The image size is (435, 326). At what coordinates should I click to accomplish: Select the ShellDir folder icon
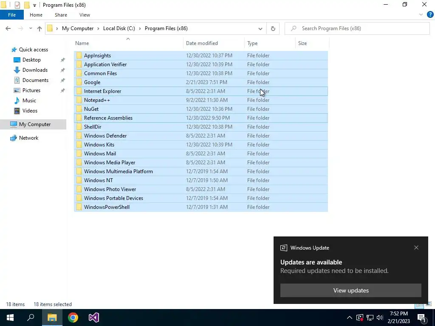[79, 126]
